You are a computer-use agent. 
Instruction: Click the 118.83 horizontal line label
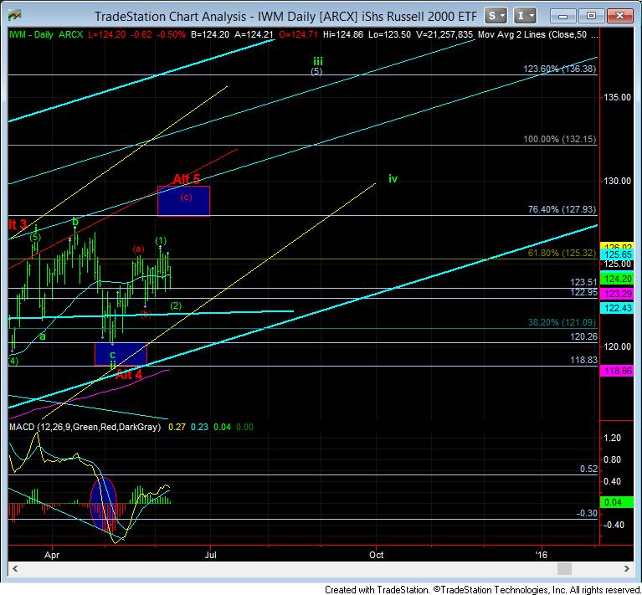click(584, 360)
